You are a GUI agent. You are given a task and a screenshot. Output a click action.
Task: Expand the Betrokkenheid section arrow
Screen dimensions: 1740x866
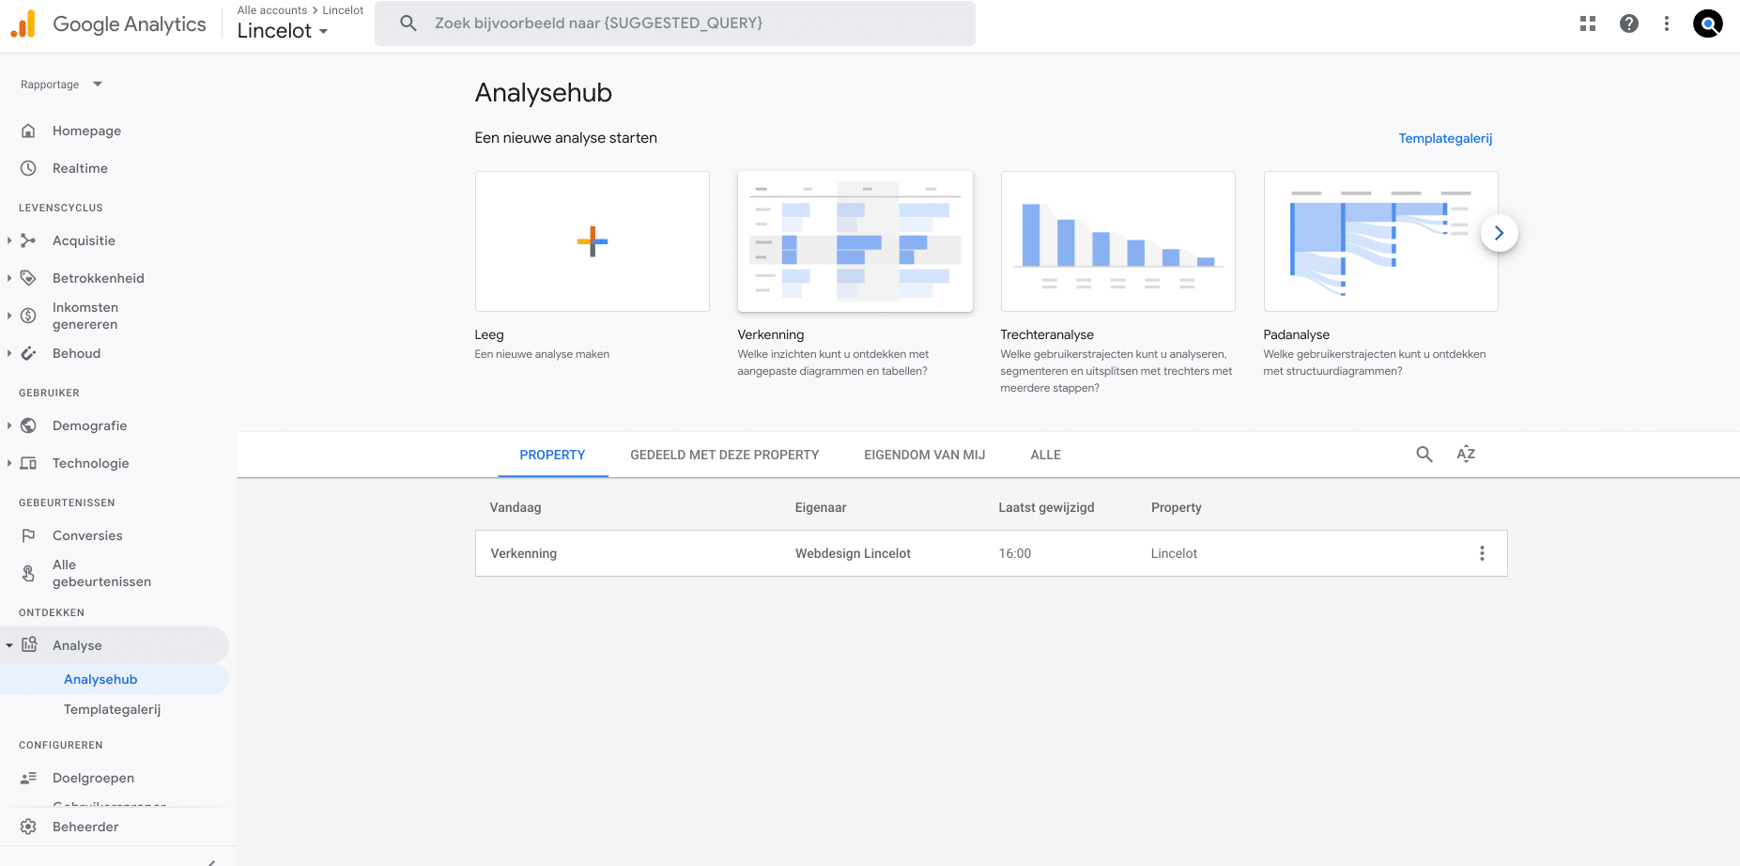click(x=9, y=278)
